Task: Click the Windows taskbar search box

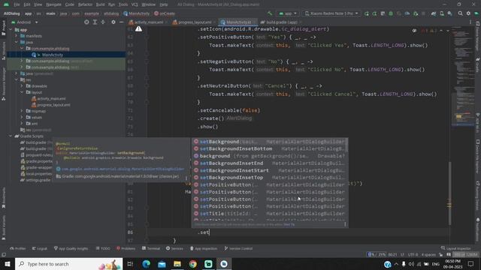Action: tap(68, 264)
